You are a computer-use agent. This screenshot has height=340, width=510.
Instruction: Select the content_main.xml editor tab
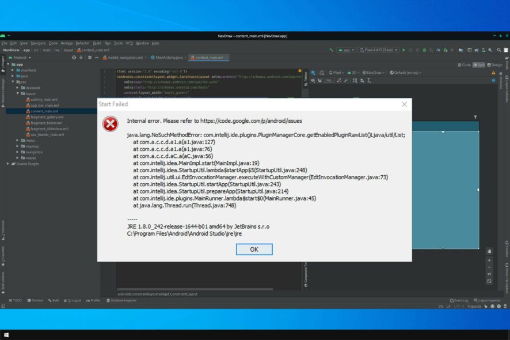click(x=209, y=58)
